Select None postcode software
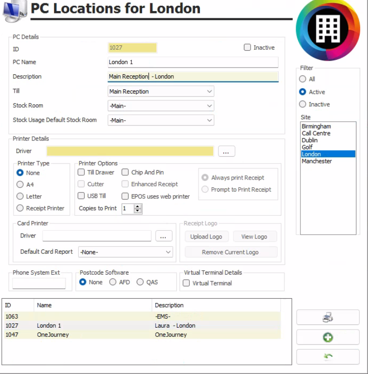The width and height of the screenshot is (368, 374). point(83,282)
